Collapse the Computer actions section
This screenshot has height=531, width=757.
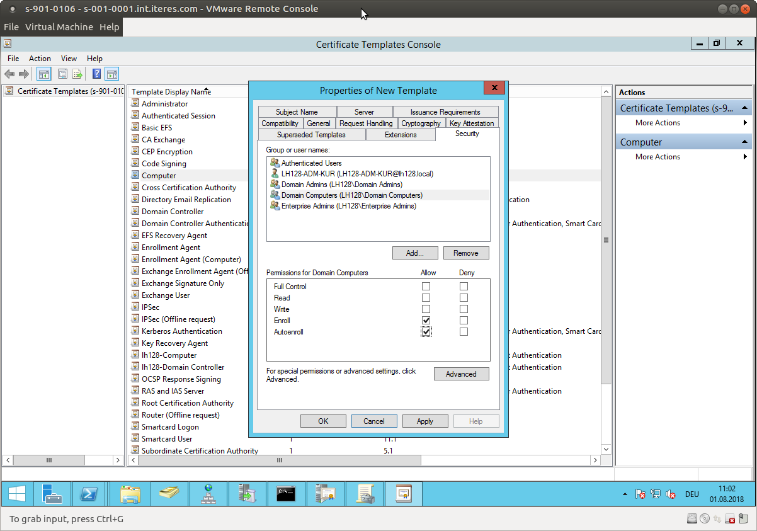[745, 142]
